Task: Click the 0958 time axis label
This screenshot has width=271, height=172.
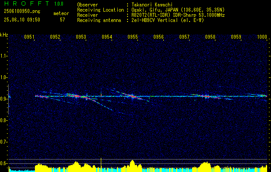Action: 210,37
